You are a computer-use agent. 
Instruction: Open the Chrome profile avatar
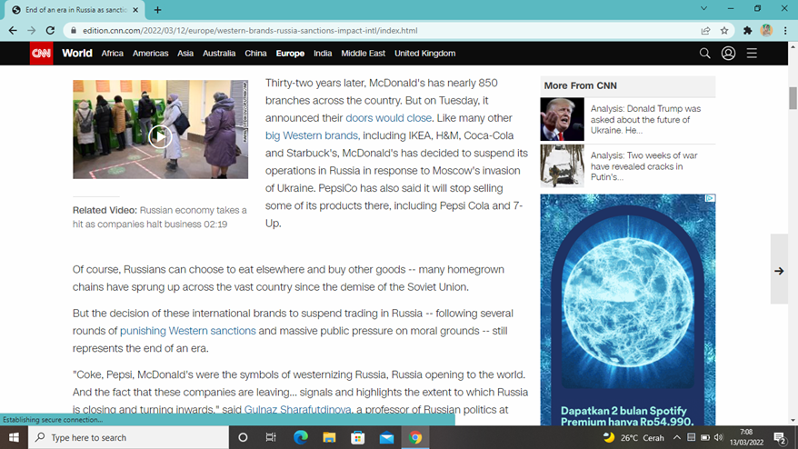tap(766, 31)
